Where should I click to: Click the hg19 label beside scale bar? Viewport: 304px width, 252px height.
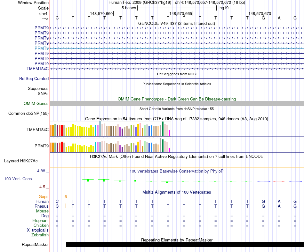coord(224,8)
